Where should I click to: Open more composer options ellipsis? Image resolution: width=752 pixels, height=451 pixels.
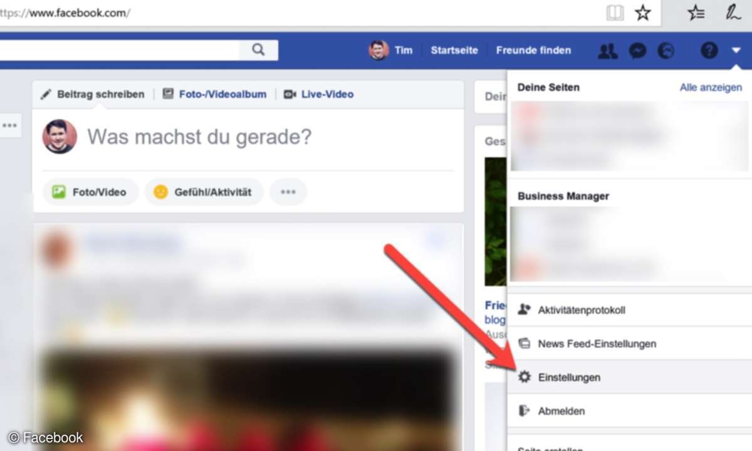click(288, 192)
